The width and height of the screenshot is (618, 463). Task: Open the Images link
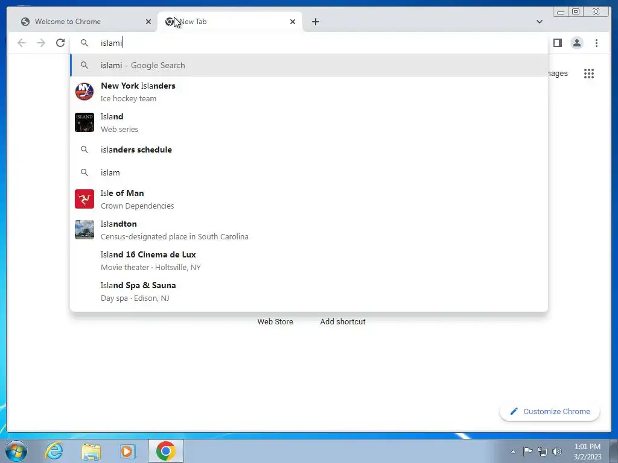(x=558, y=73)
